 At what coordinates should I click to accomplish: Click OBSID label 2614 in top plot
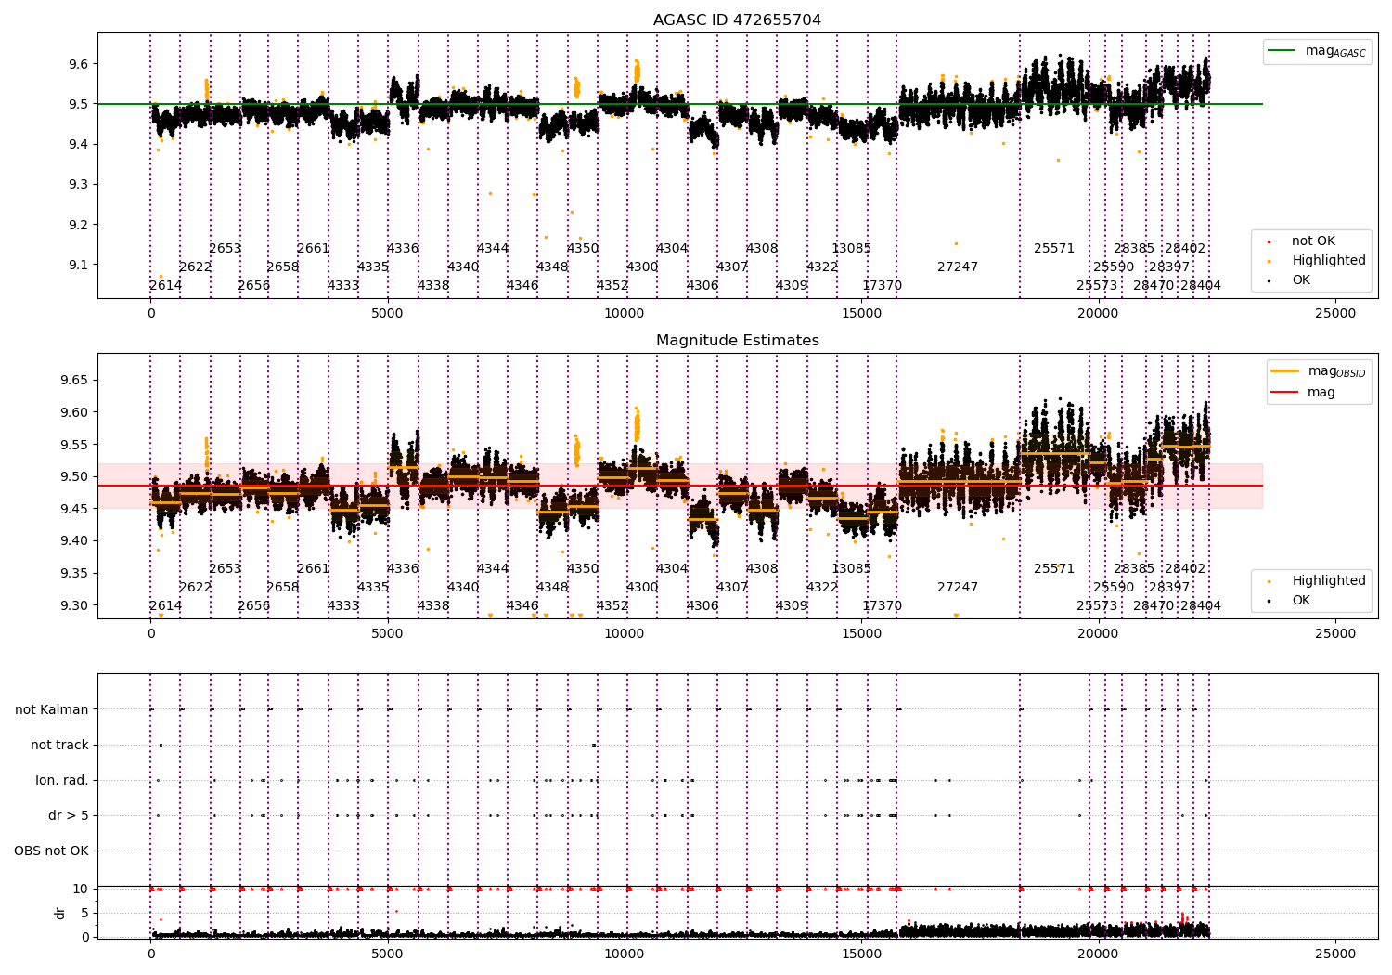pos(166,286)
